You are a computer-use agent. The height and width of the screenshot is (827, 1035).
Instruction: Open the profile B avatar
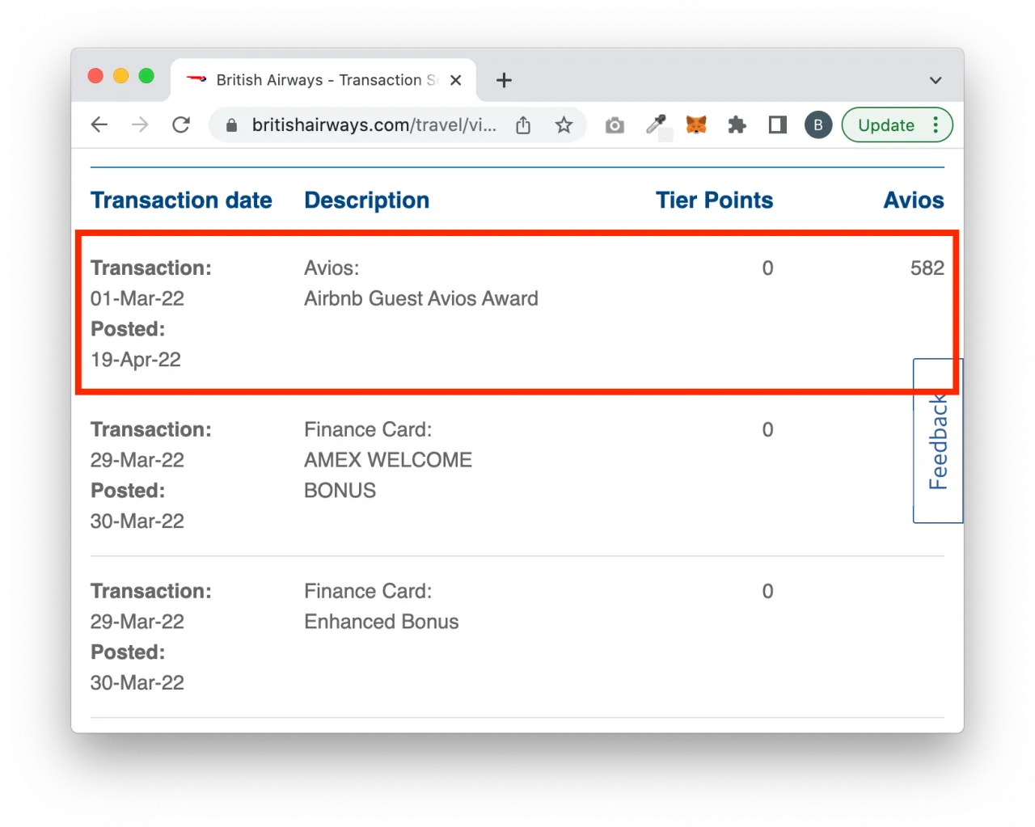(818, 125)
